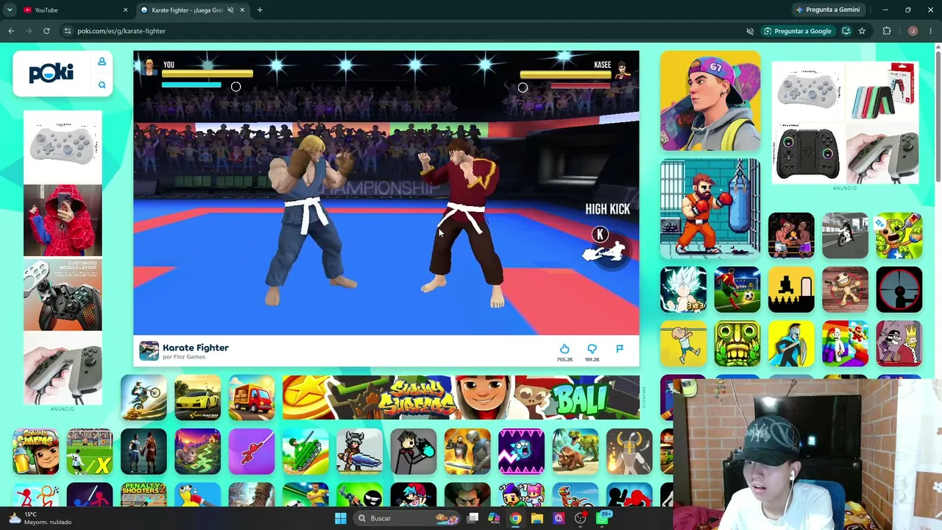Open the Penalty Shooters 2 game
Image resolution: width=942 pixels, height=530 pixels.
pyautogui.click(x=144, y=495)
